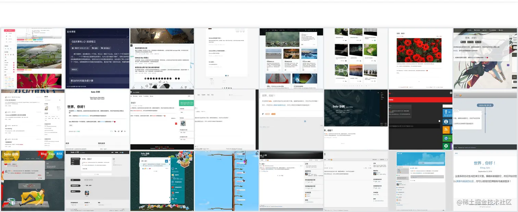Open the Blog paint-splash tab
Image resolution: width=518 pixels, height=212 pixels.
tap(44, 154)
